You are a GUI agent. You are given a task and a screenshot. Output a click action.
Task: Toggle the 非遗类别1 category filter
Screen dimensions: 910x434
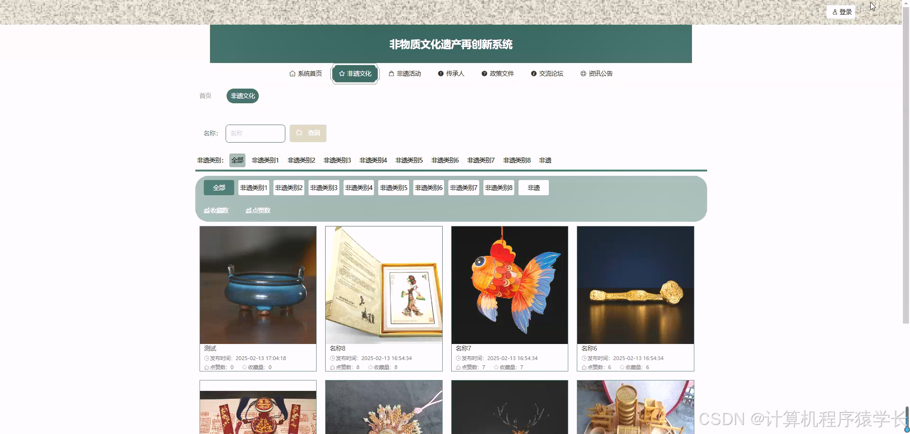(x=254, y=188)
